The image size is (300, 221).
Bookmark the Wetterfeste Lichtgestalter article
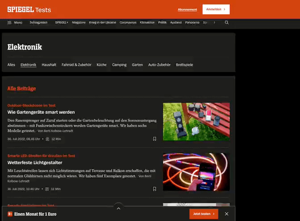[x=154, y=189]
